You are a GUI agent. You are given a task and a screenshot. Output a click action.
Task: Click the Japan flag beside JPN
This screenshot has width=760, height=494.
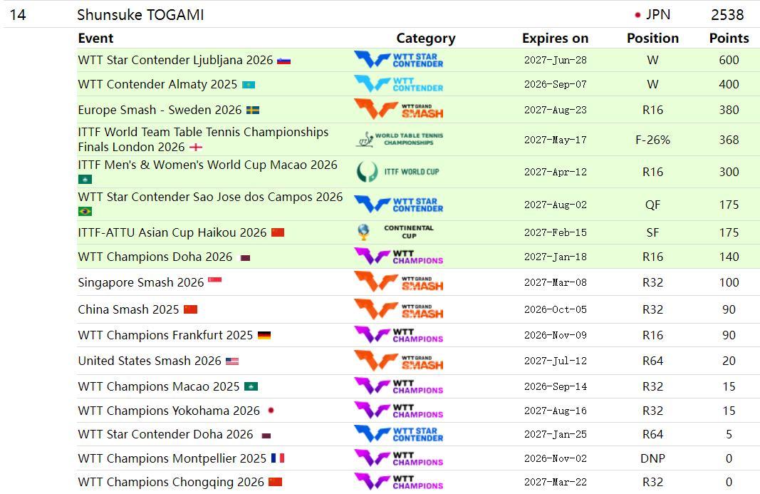click(x=638, y=15)
